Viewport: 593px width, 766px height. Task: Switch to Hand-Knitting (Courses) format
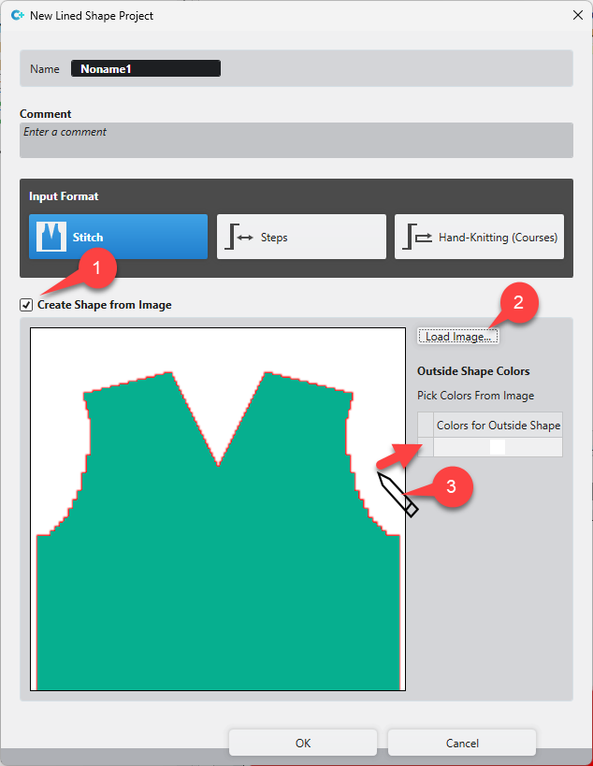483,237
